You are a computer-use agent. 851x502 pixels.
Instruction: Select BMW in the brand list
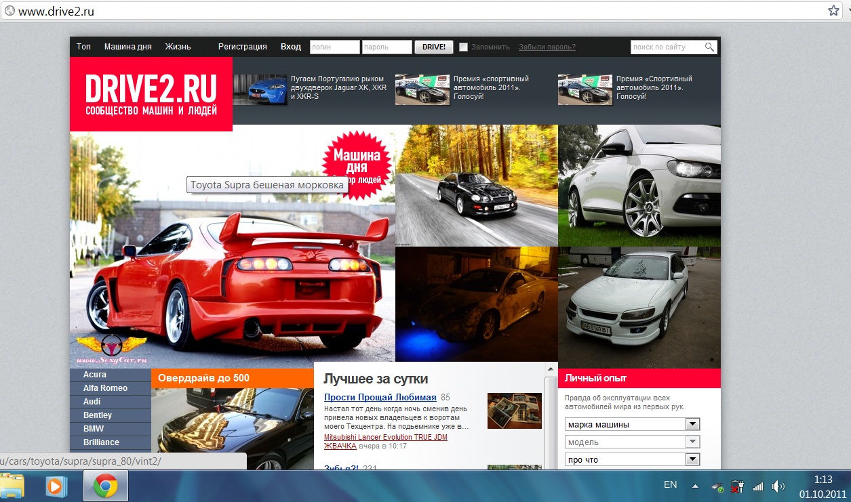pyautogui.click(x=94, y=429)
